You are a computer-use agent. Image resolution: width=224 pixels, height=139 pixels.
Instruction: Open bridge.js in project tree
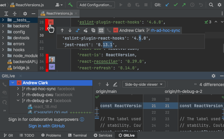coord(21,68)
